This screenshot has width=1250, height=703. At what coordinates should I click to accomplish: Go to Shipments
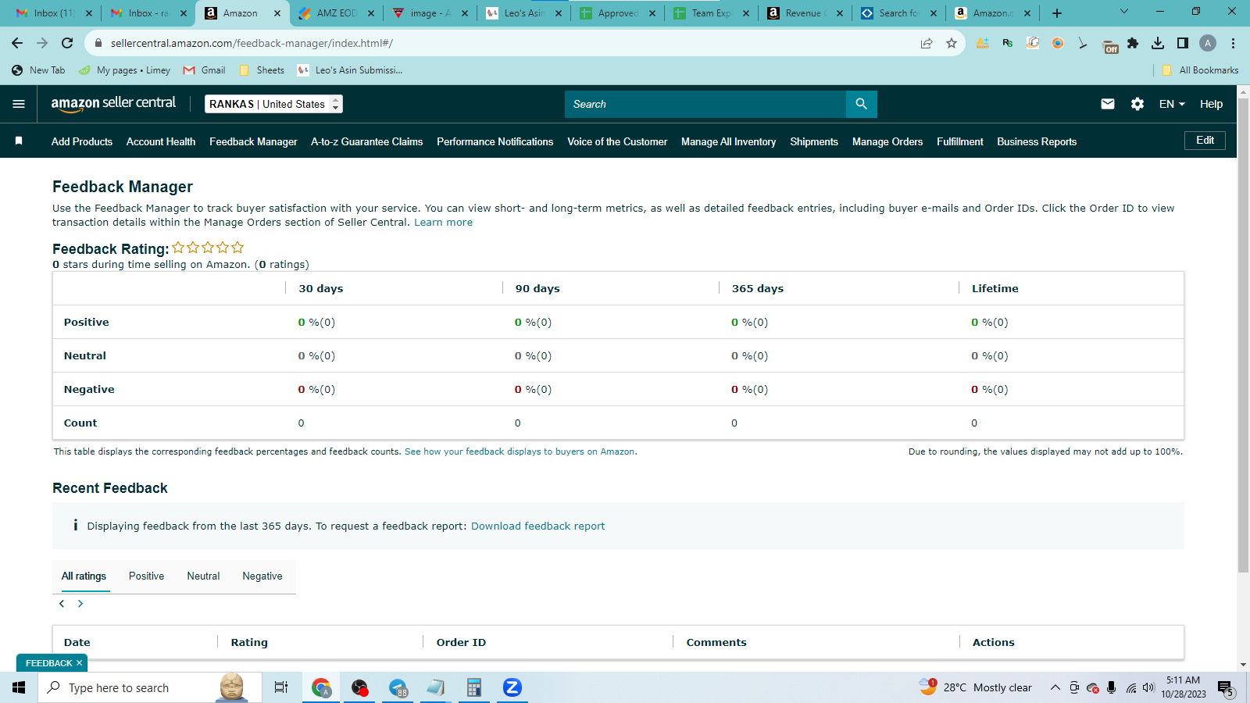coord(814,141)
